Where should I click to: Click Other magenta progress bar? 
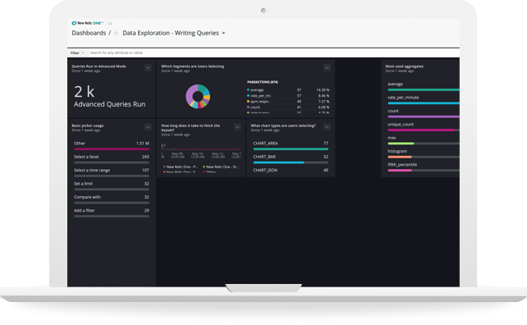point(112,149)
